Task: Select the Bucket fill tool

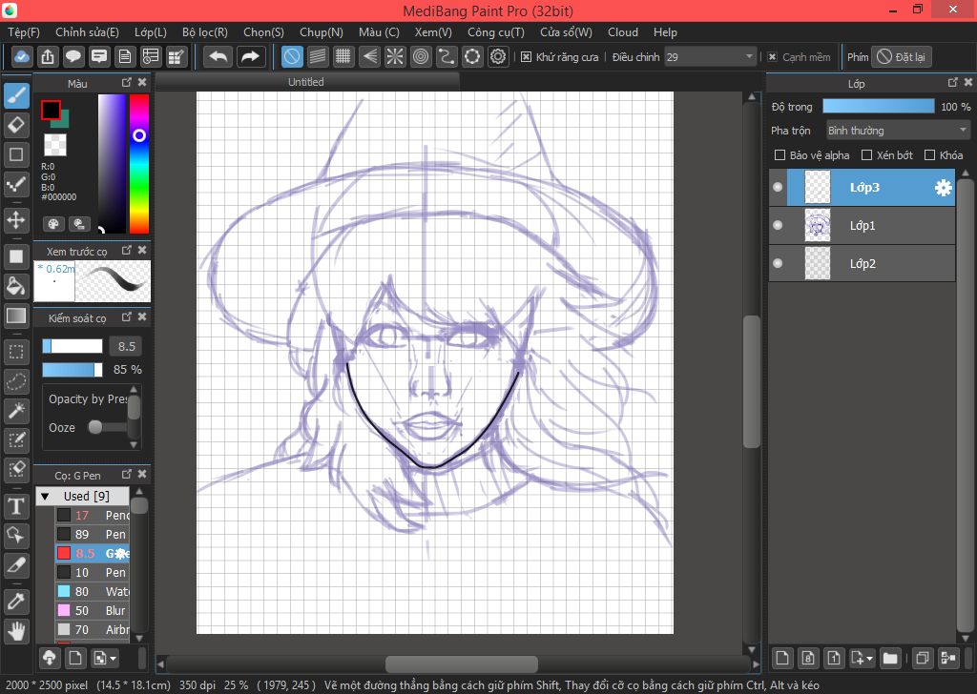Action: pos(16,286)
